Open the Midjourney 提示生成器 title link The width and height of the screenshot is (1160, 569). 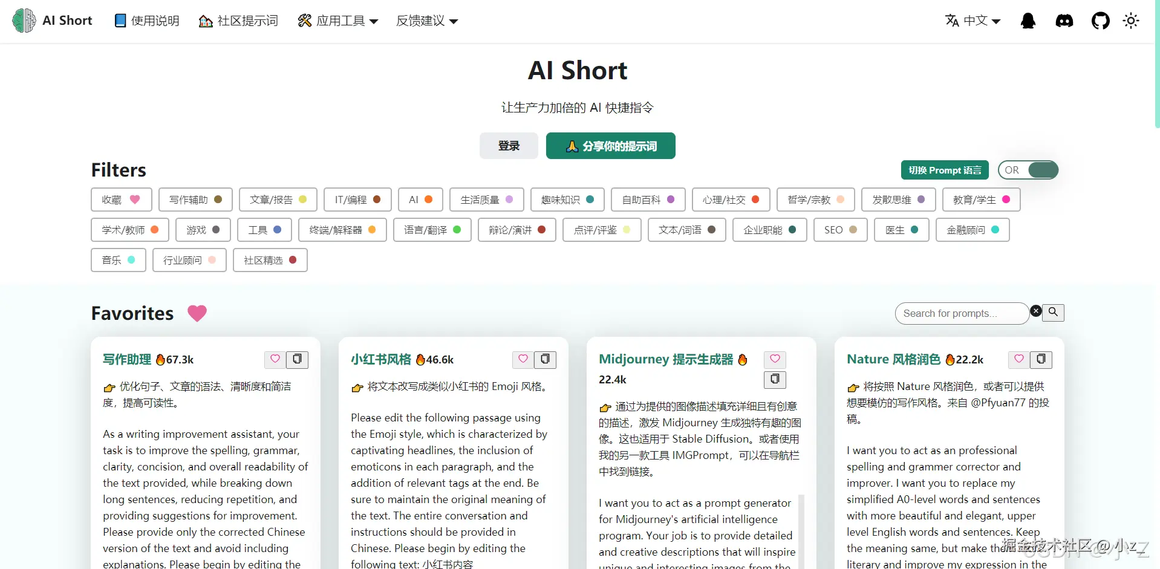[666, 359]
